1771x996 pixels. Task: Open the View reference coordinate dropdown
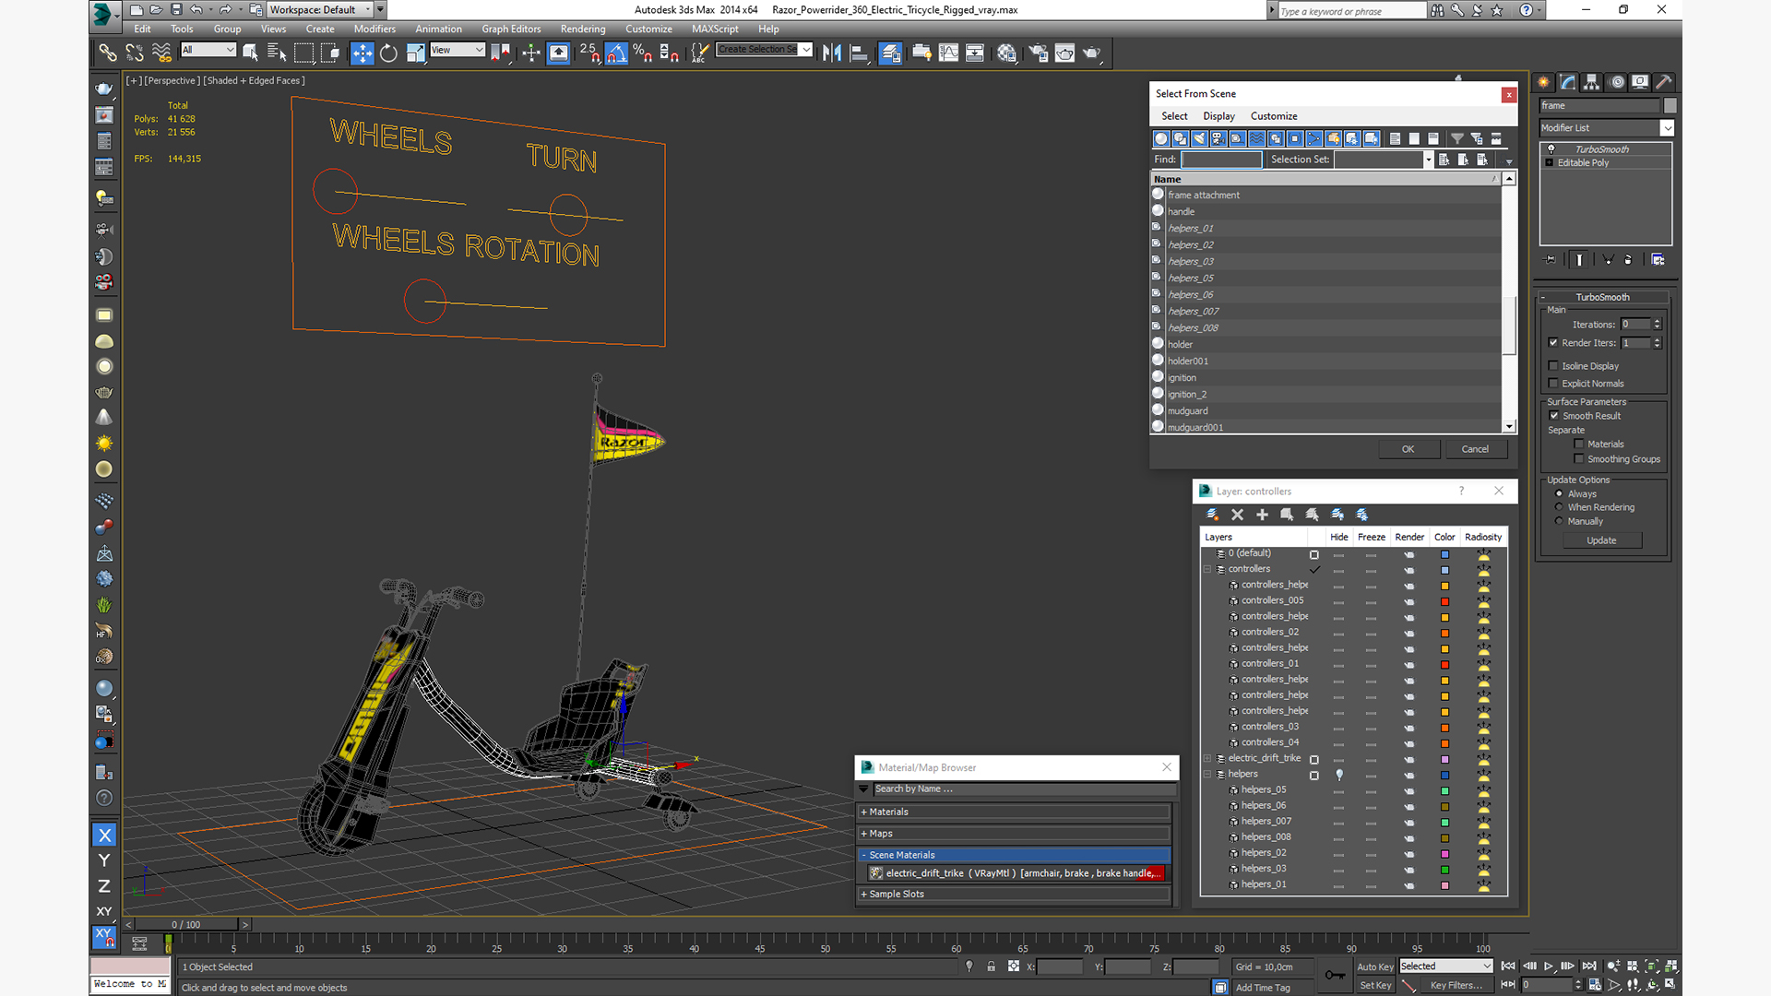pos(479,50)
